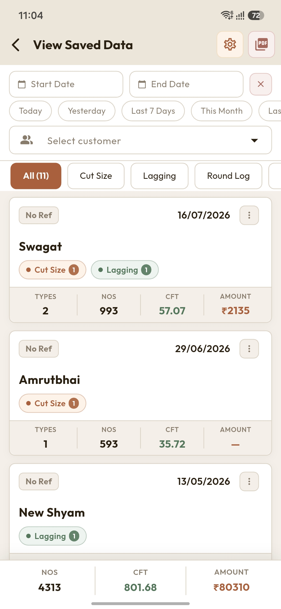Open the End Date input field
The image size is (281, 609).
pos(186,84)
